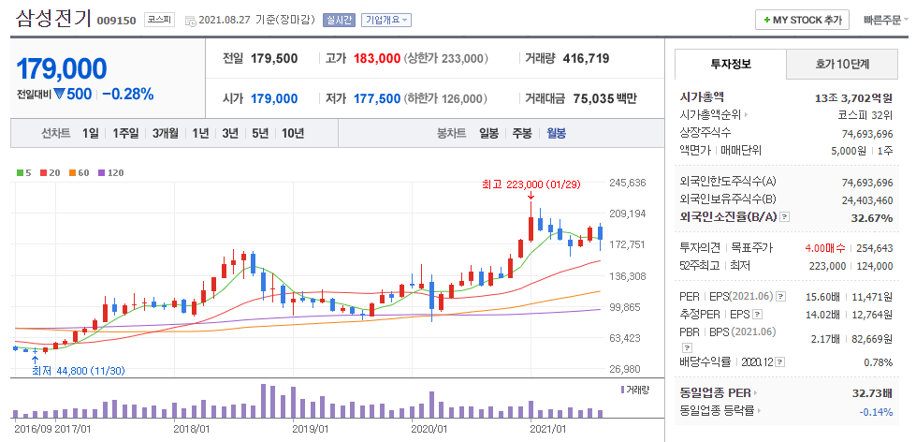Screen dimensions: 916x442
Task: Select the 5년 line chart period
Action: tap(260, 133)
